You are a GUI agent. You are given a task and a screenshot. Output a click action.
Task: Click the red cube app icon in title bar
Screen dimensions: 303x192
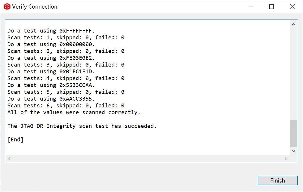click(x=7, y=7)
